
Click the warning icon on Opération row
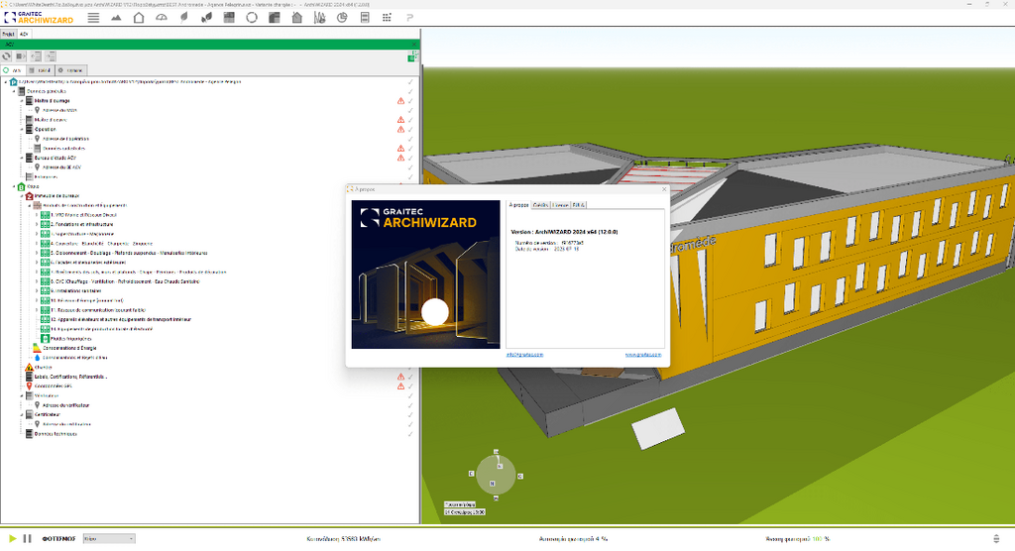400,130
